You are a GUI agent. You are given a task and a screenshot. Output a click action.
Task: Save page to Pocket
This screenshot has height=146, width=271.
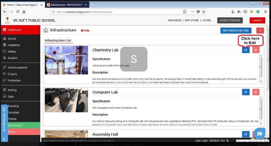click(x=198, y=12)
